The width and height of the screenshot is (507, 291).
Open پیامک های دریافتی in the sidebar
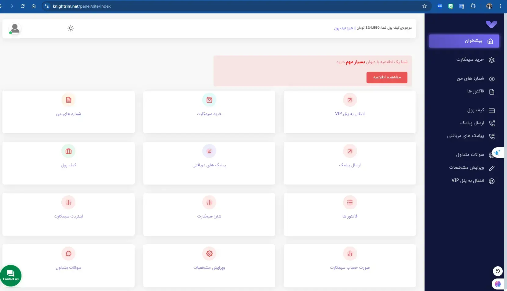pos(465,136)
